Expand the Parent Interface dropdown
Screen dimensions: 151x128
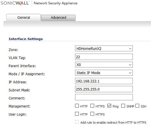[104, 65]
